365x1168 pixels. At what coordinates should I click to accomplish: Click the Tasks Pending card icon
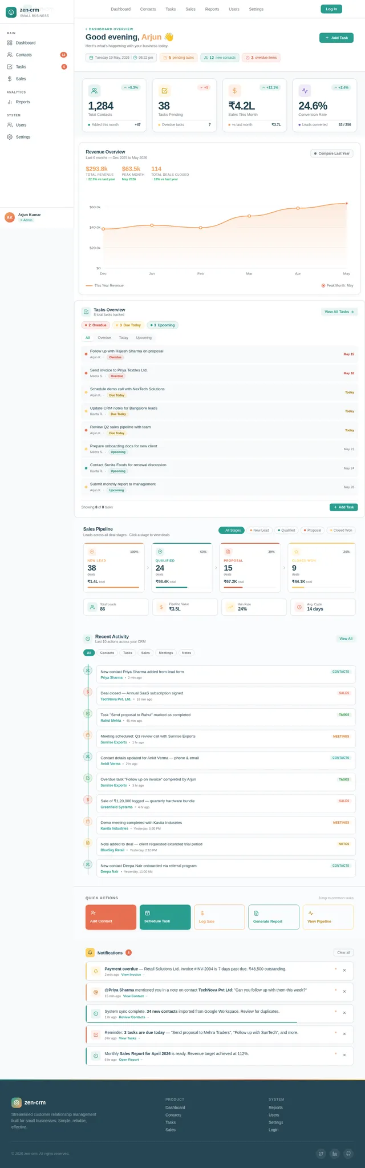pos(164,91)
